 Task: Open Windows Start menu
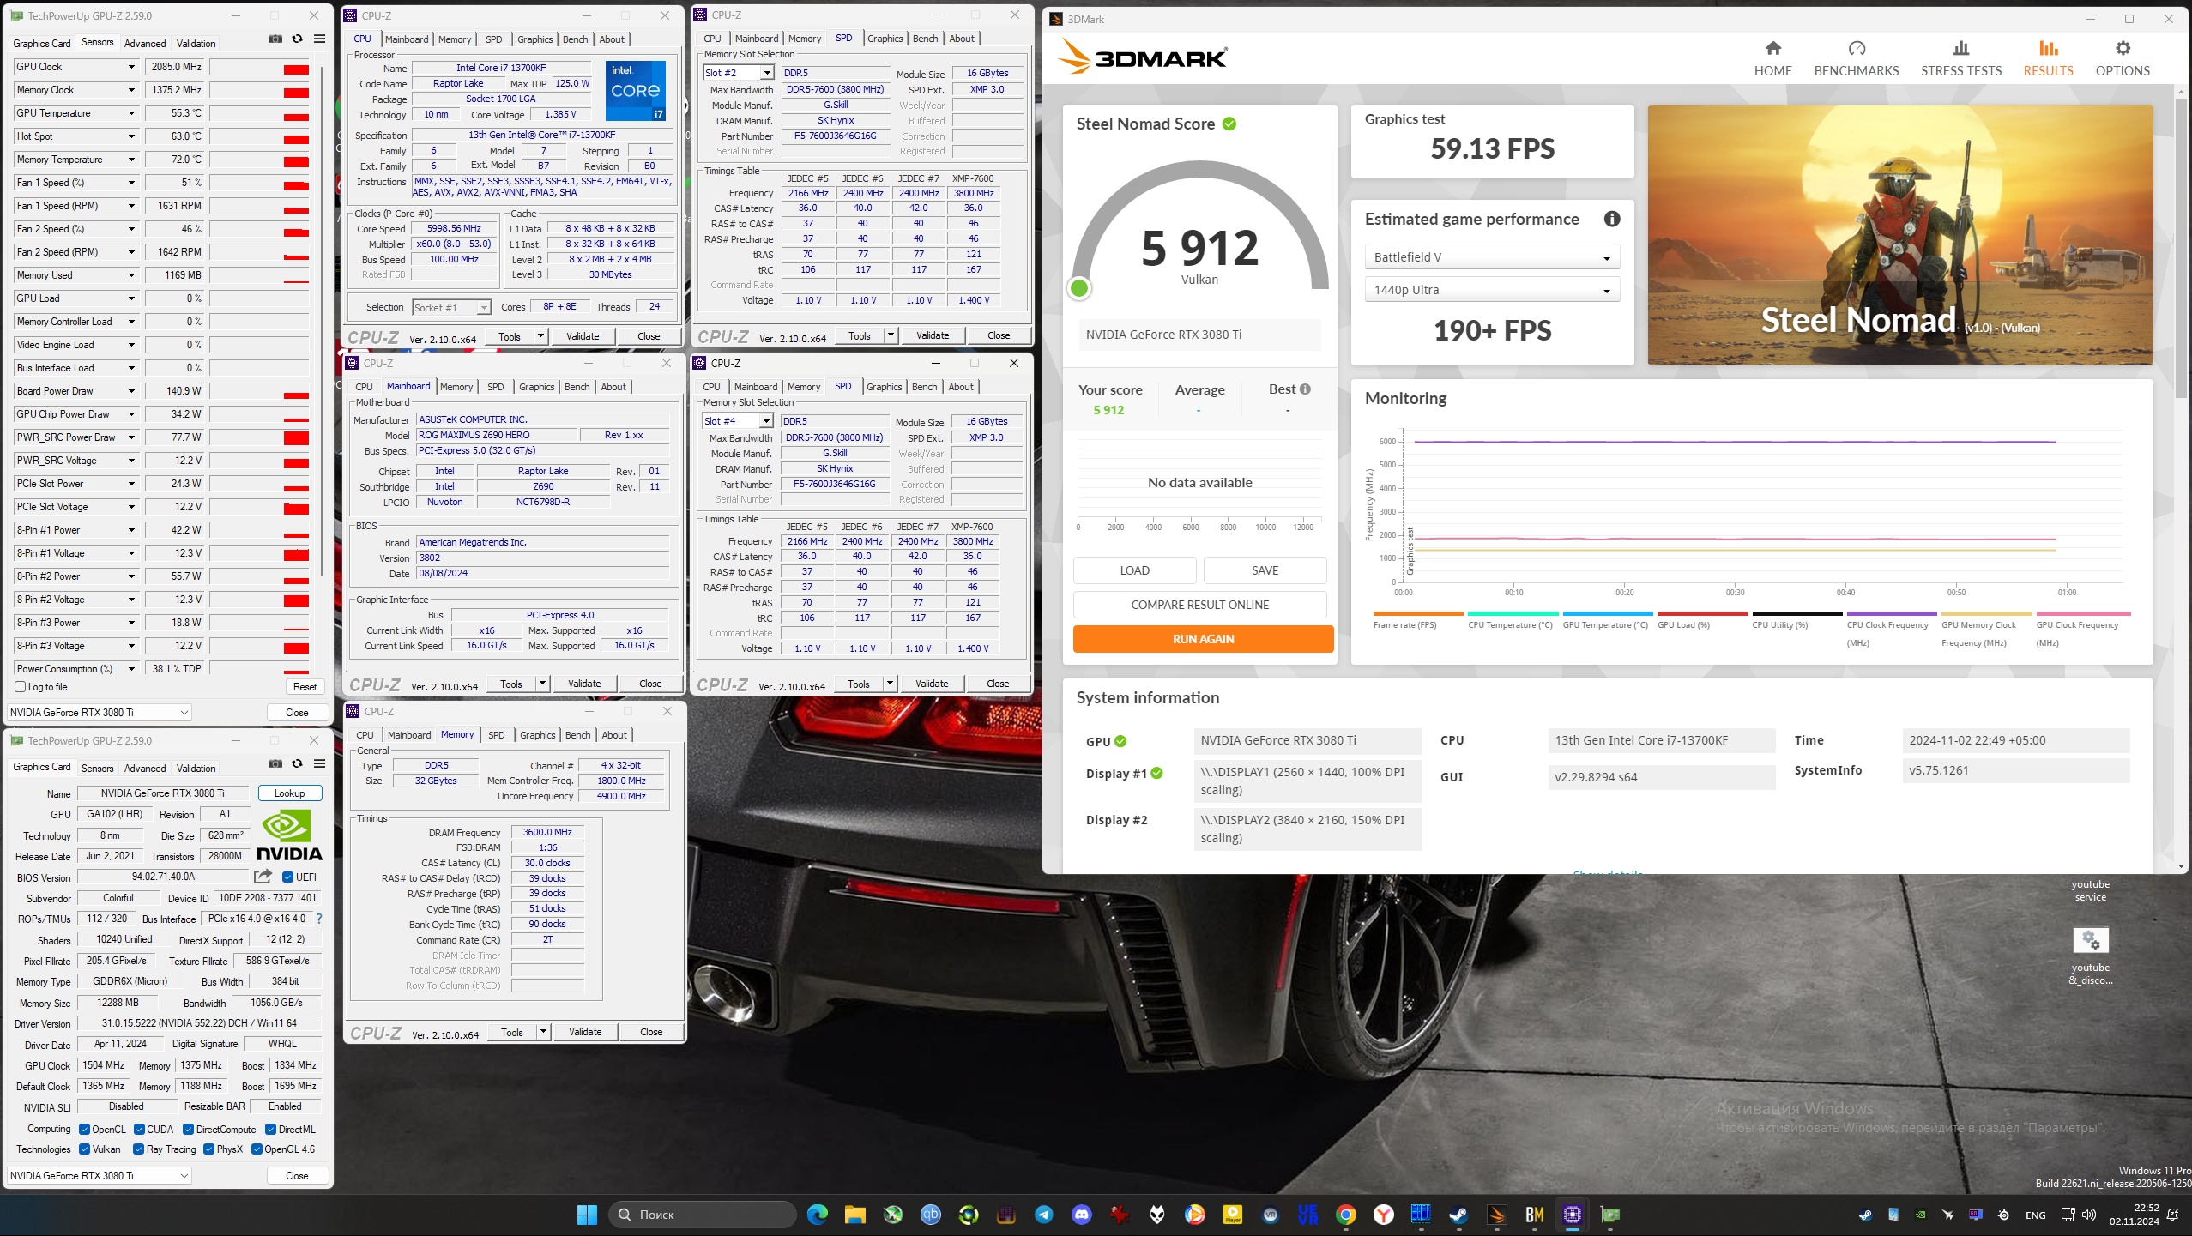point(587,1215)
